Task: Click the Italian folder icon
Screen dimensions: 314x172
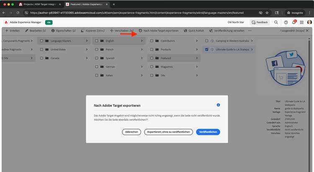Action: (x=102, y=75)
